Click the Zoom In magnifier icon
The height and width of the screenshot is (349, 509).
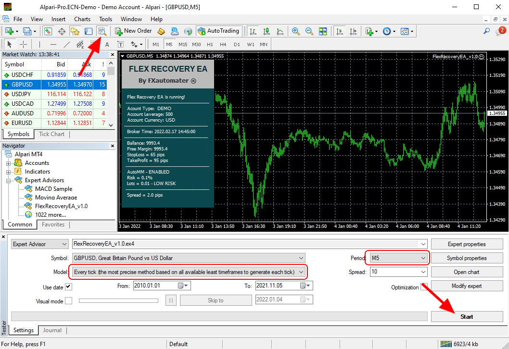click(x=296, y=31)
